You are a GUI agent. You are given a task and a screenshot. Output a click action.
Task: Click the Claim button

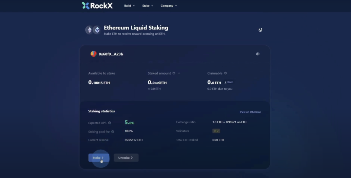[229, 82]
